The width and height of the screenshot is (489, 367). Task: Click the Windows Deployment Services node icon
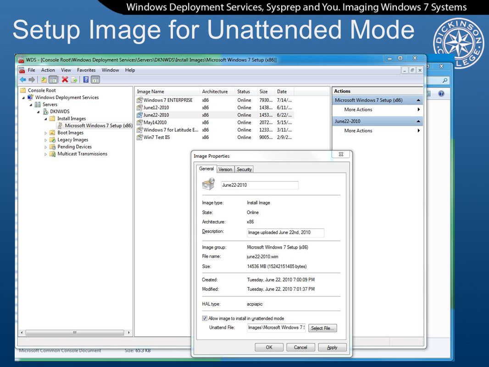tap(31, 97)
